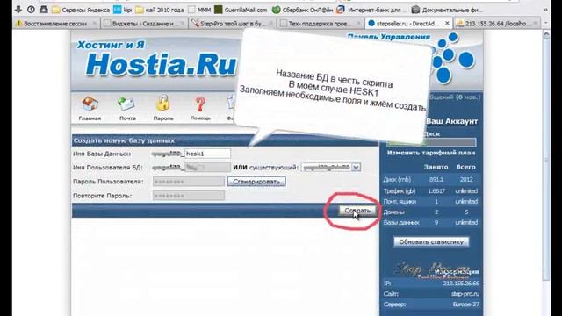Screen dimensions: 562x316
Task: Click the disk usage progress bar
Action: (x=431, y=142)
